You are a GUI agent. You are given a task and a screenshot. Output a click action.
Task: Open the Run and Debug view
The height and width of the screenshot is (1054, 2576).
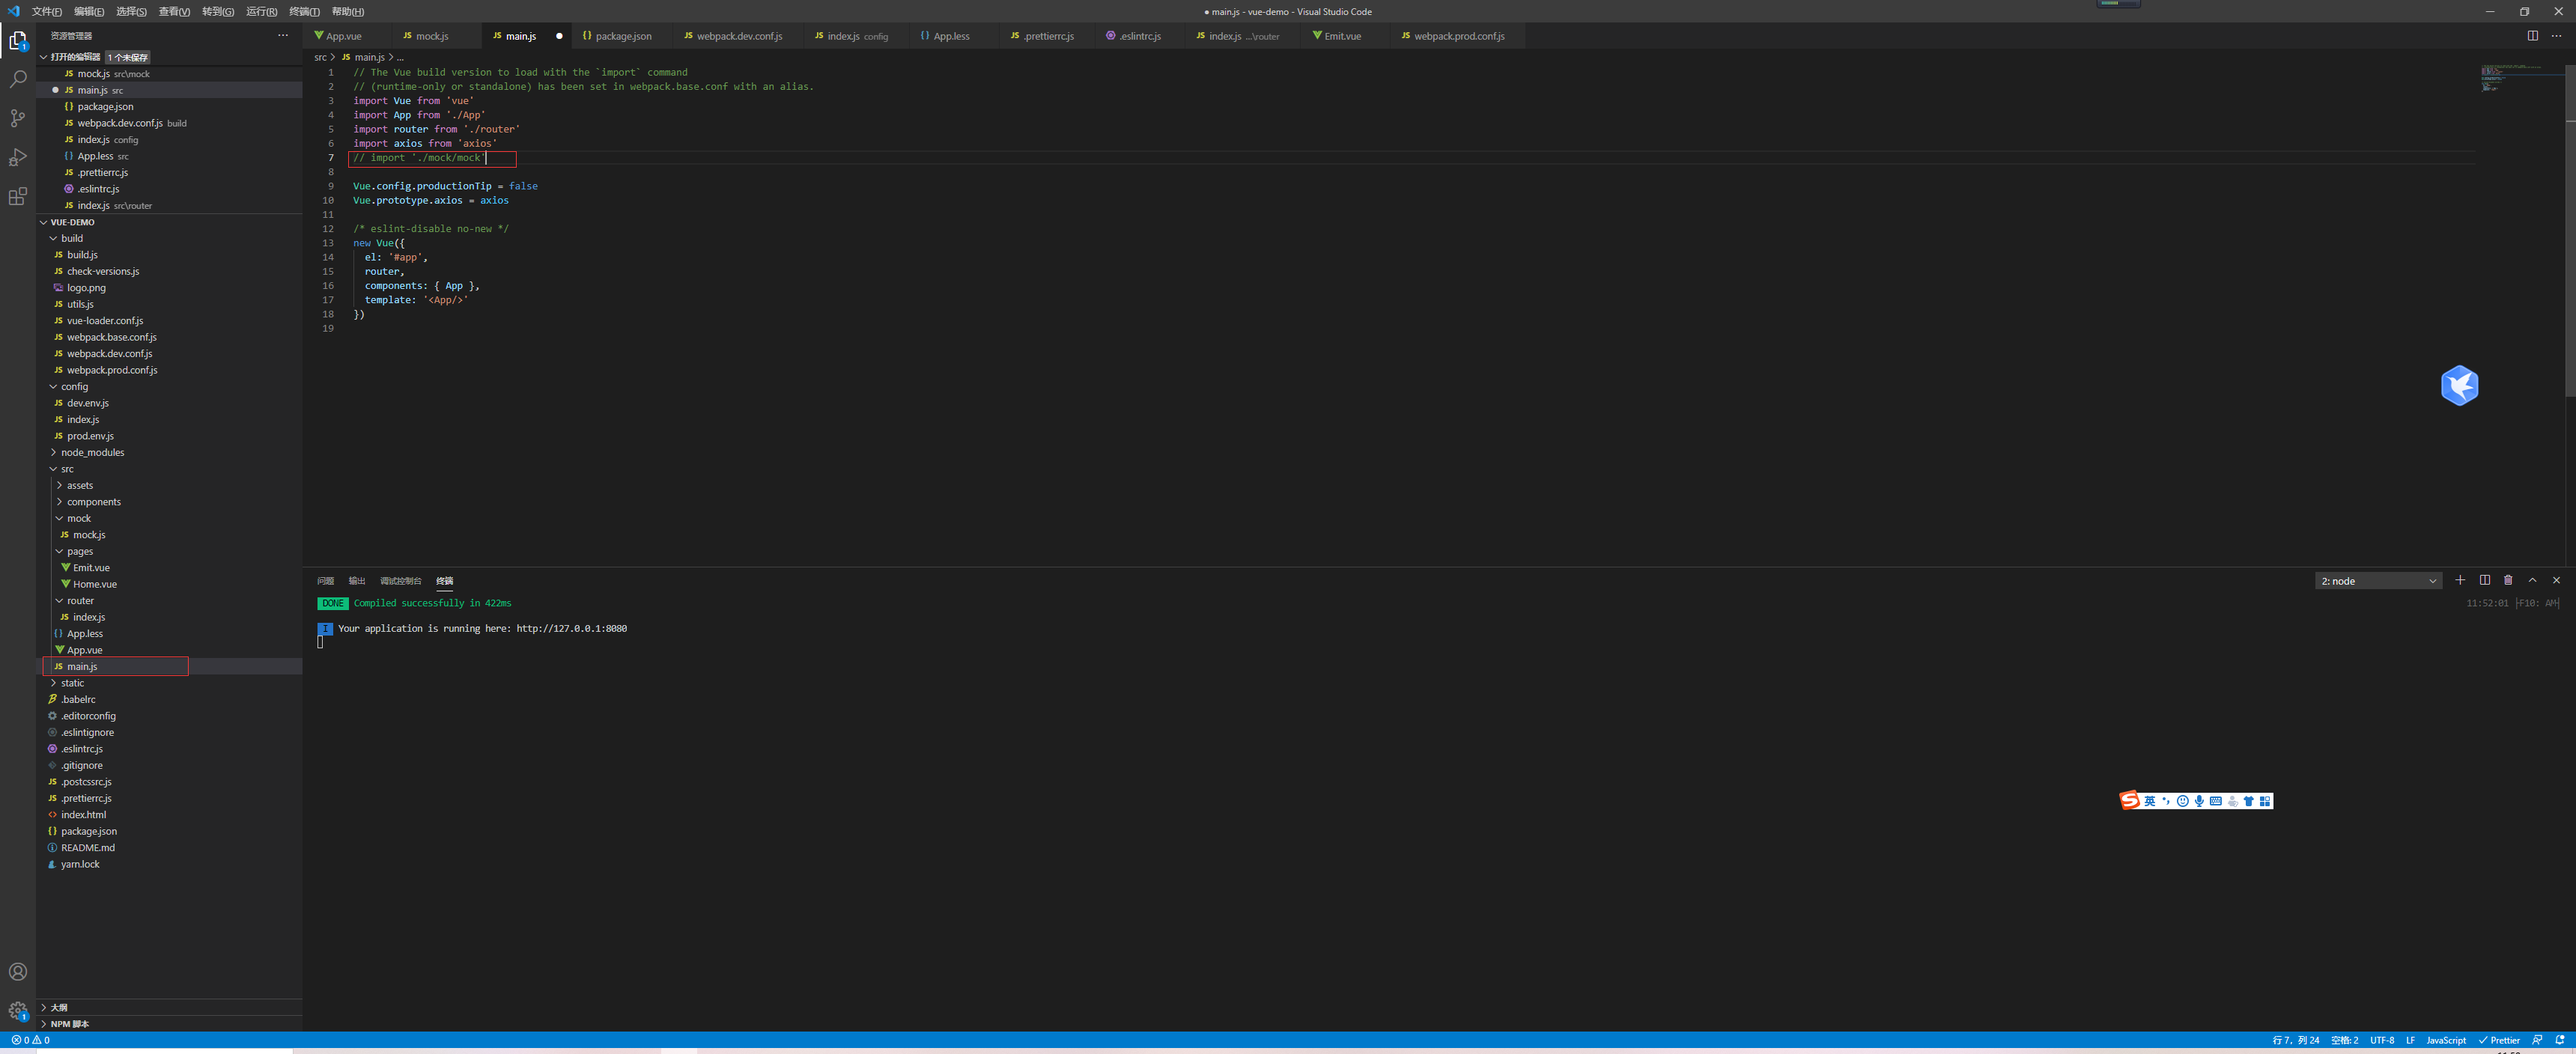tap(18, 157)
